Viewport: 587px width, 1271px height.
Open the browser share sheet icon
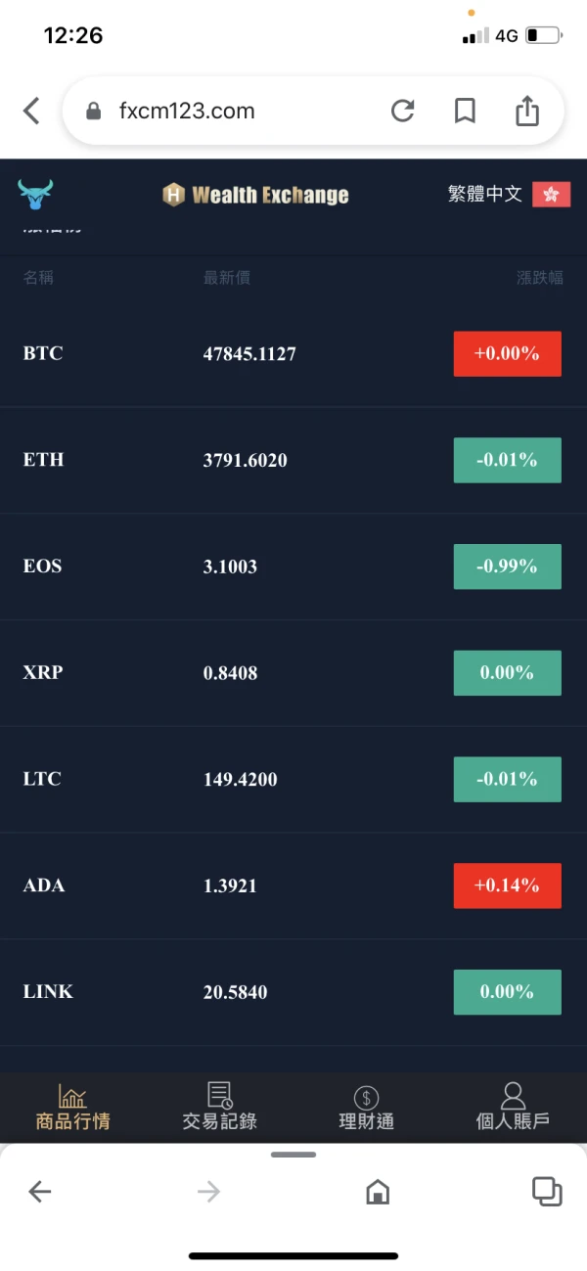[527, 111]
